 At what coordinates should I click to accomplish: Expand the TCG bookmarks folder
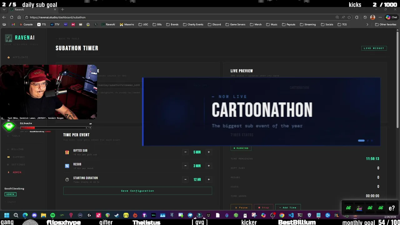coord(342,24)
